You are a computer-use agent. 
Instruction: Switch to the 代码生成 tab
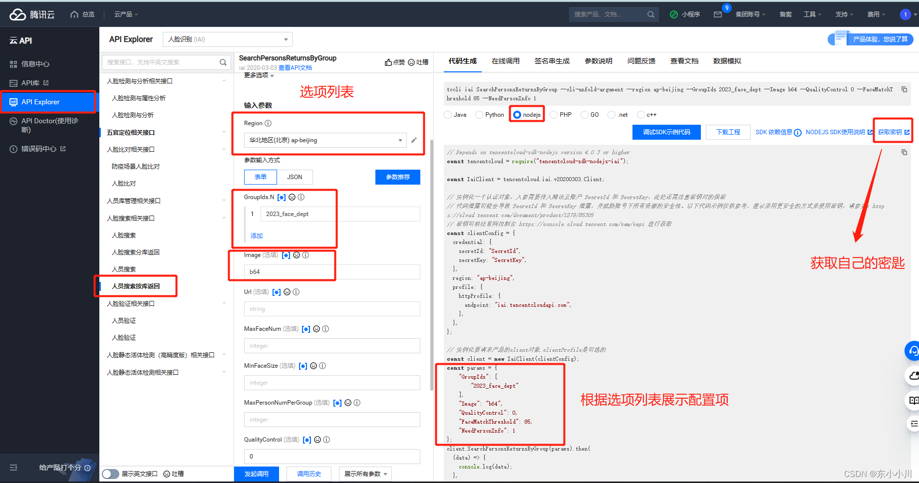(x=462, y=61)
